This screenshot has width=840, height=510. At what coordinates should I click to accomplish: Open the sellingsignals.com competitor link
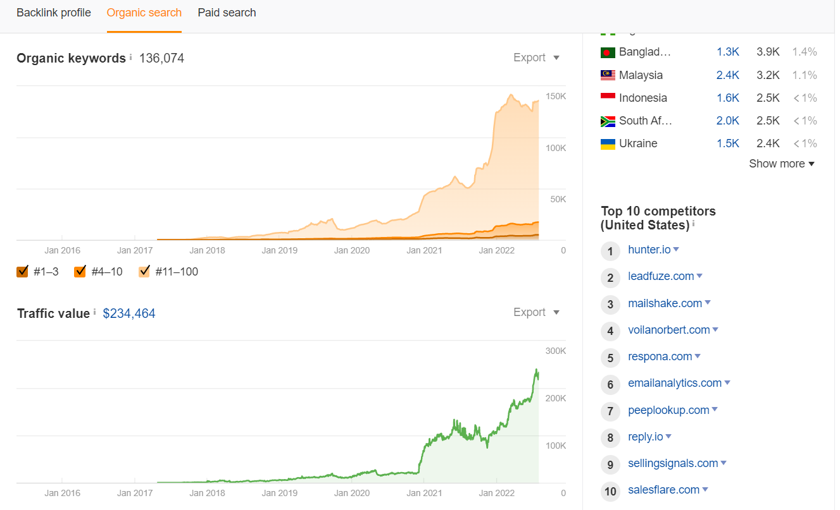(x=673, y=463)
